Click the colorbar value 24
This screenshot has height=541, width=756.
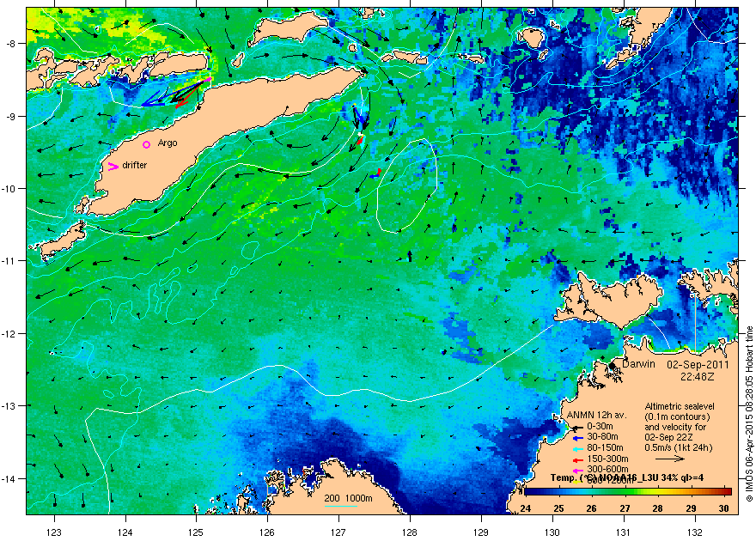point(526,508)
